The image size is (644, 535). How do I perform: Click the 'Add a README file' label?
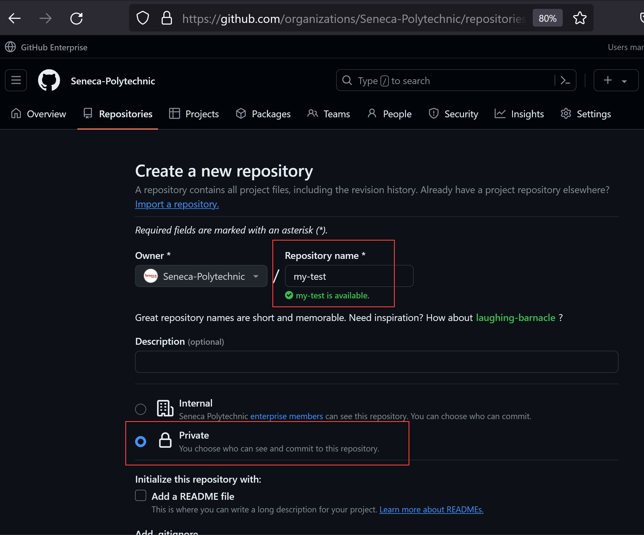point(193,496)
